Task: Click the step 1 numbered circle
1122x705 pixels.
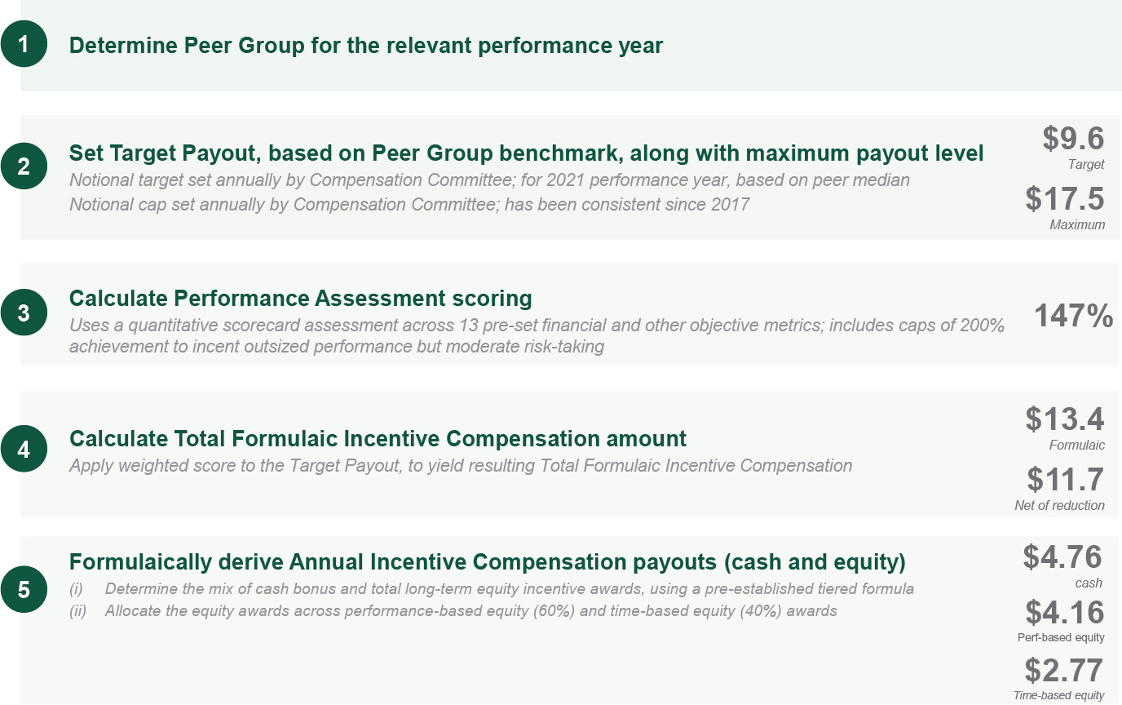Action: [x=24, y=45]
